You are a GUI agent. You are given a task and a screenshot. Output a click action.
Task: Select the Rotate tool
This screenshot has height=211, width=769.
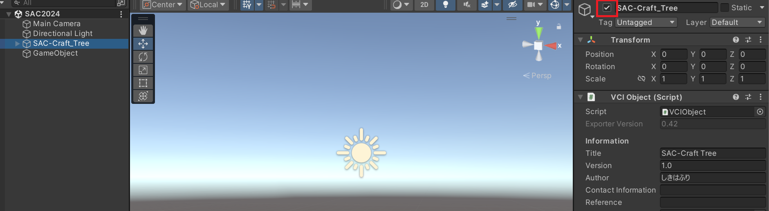click(x=143, y=57)
